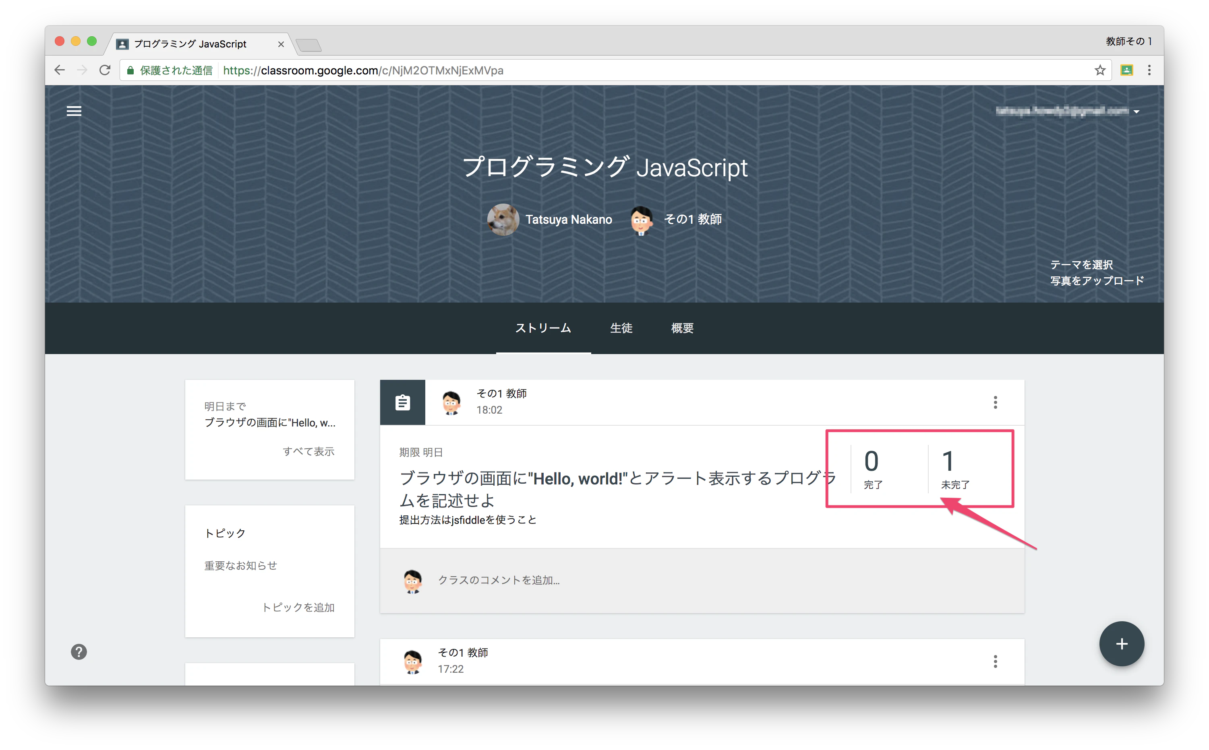Viewport: 1209px width, 750px height.
Task: Click Tatsuya Nakano's avatar photo
Action: (x=503, y=219)
